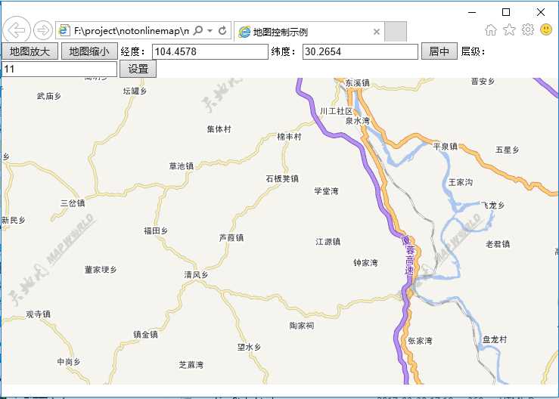Expand the address bar dropdown arrow
Viewport: 559px width, 399px height.
coord(210,31)
